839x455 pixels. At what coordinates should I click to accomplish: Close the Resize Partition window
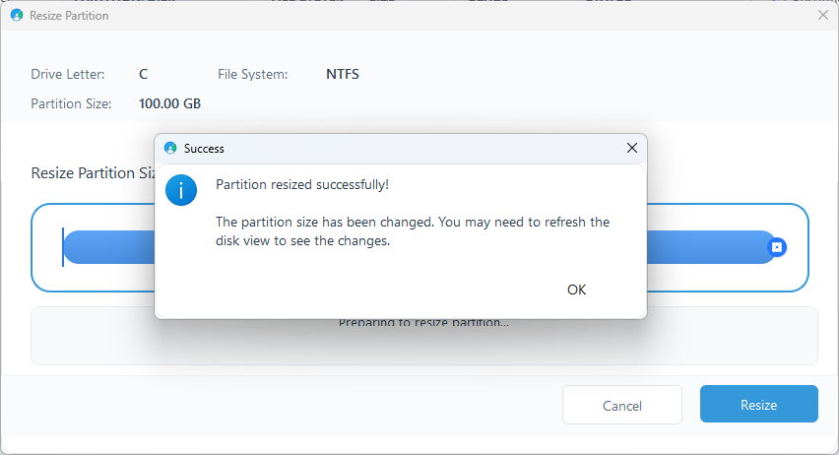823,15
